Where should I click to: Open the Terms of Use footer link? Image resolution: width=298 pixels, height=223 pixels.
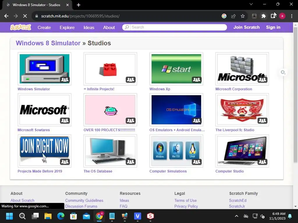tap(185, 200)
